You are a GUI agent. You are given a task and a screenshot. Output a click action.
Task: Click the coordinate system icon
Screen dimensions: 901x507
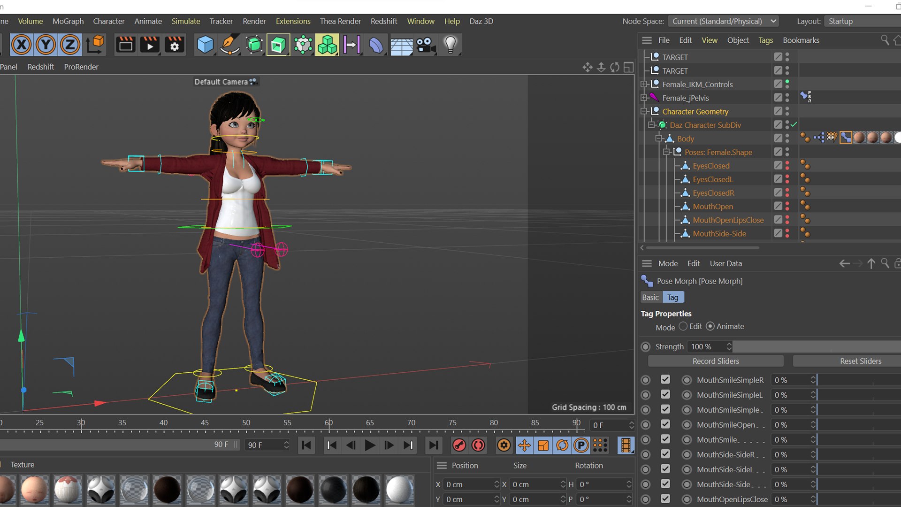(x=95, y=45)
